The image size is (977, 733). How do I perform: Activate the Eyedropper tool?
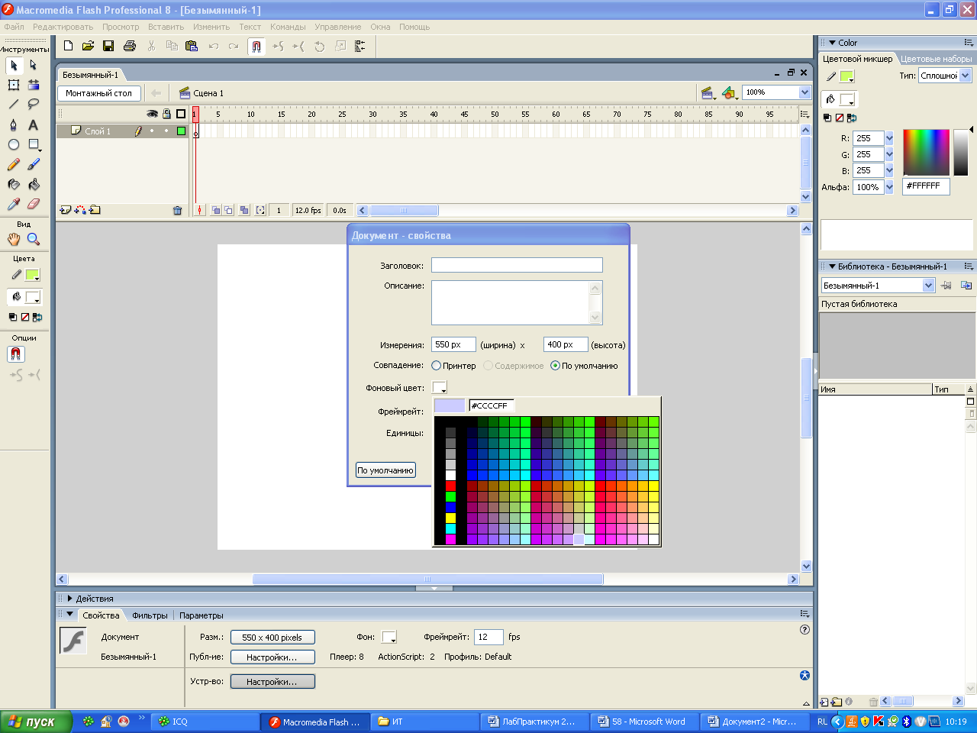click(x=14, y=204)
